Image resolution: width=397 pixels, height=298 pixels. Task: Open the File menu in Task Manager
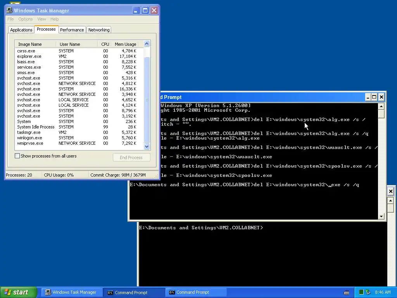coord(10,19)
